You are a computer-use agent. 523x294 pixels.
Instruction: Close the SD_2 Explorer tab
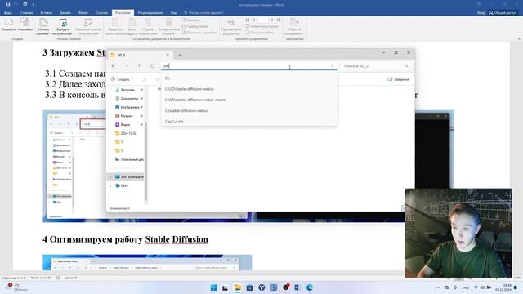[168, 55]
